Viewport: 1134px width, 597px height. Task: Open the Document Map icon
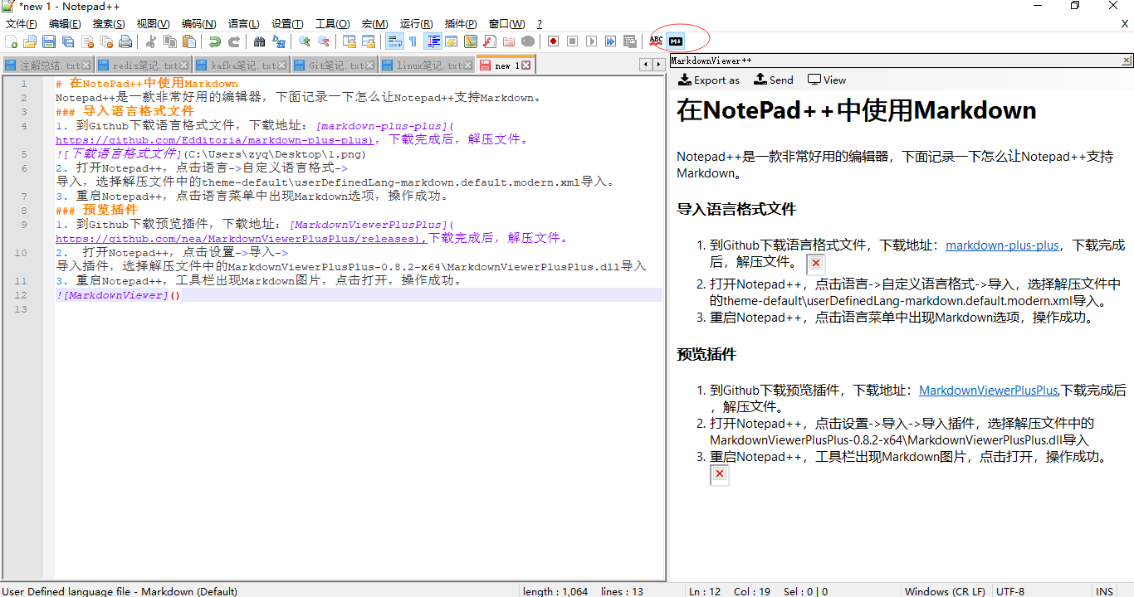coord(471,41)
